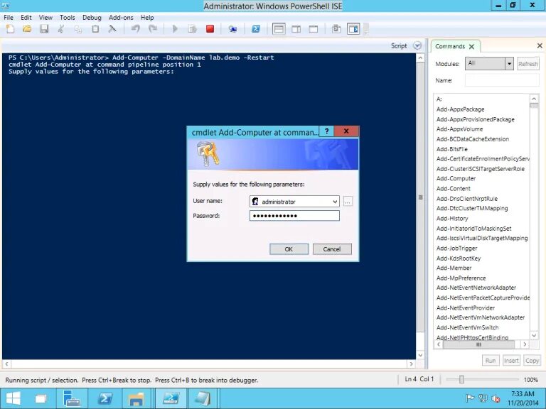
Task: Click the green Run Script icon
Action: (175, 29)
